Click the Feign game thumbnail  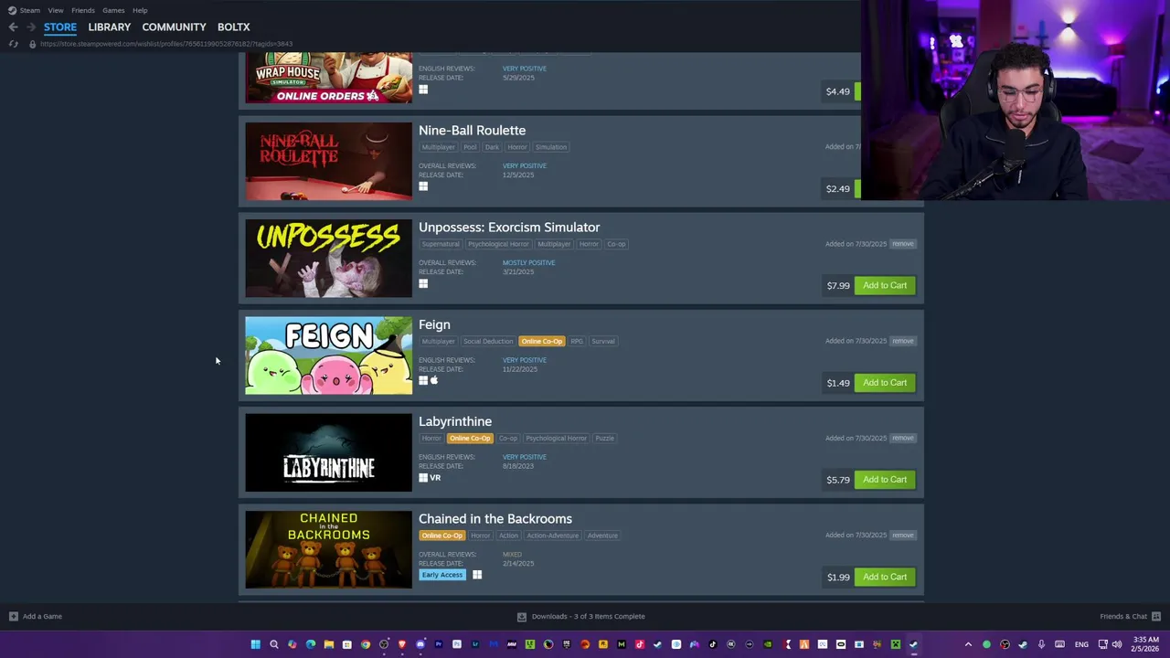click(x=328, y=356)
